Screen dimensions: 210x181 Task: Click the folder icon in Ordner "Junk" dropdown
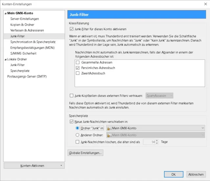tap(110, 128)
